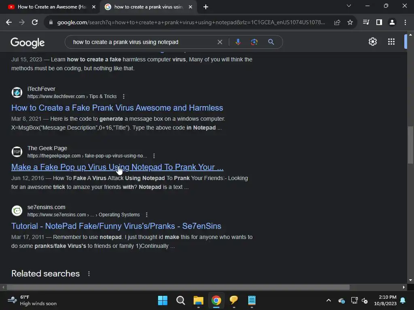This screenshot has width=414, height=310.
Task: Open Notepad from taskbar
Action: [251, 300]
